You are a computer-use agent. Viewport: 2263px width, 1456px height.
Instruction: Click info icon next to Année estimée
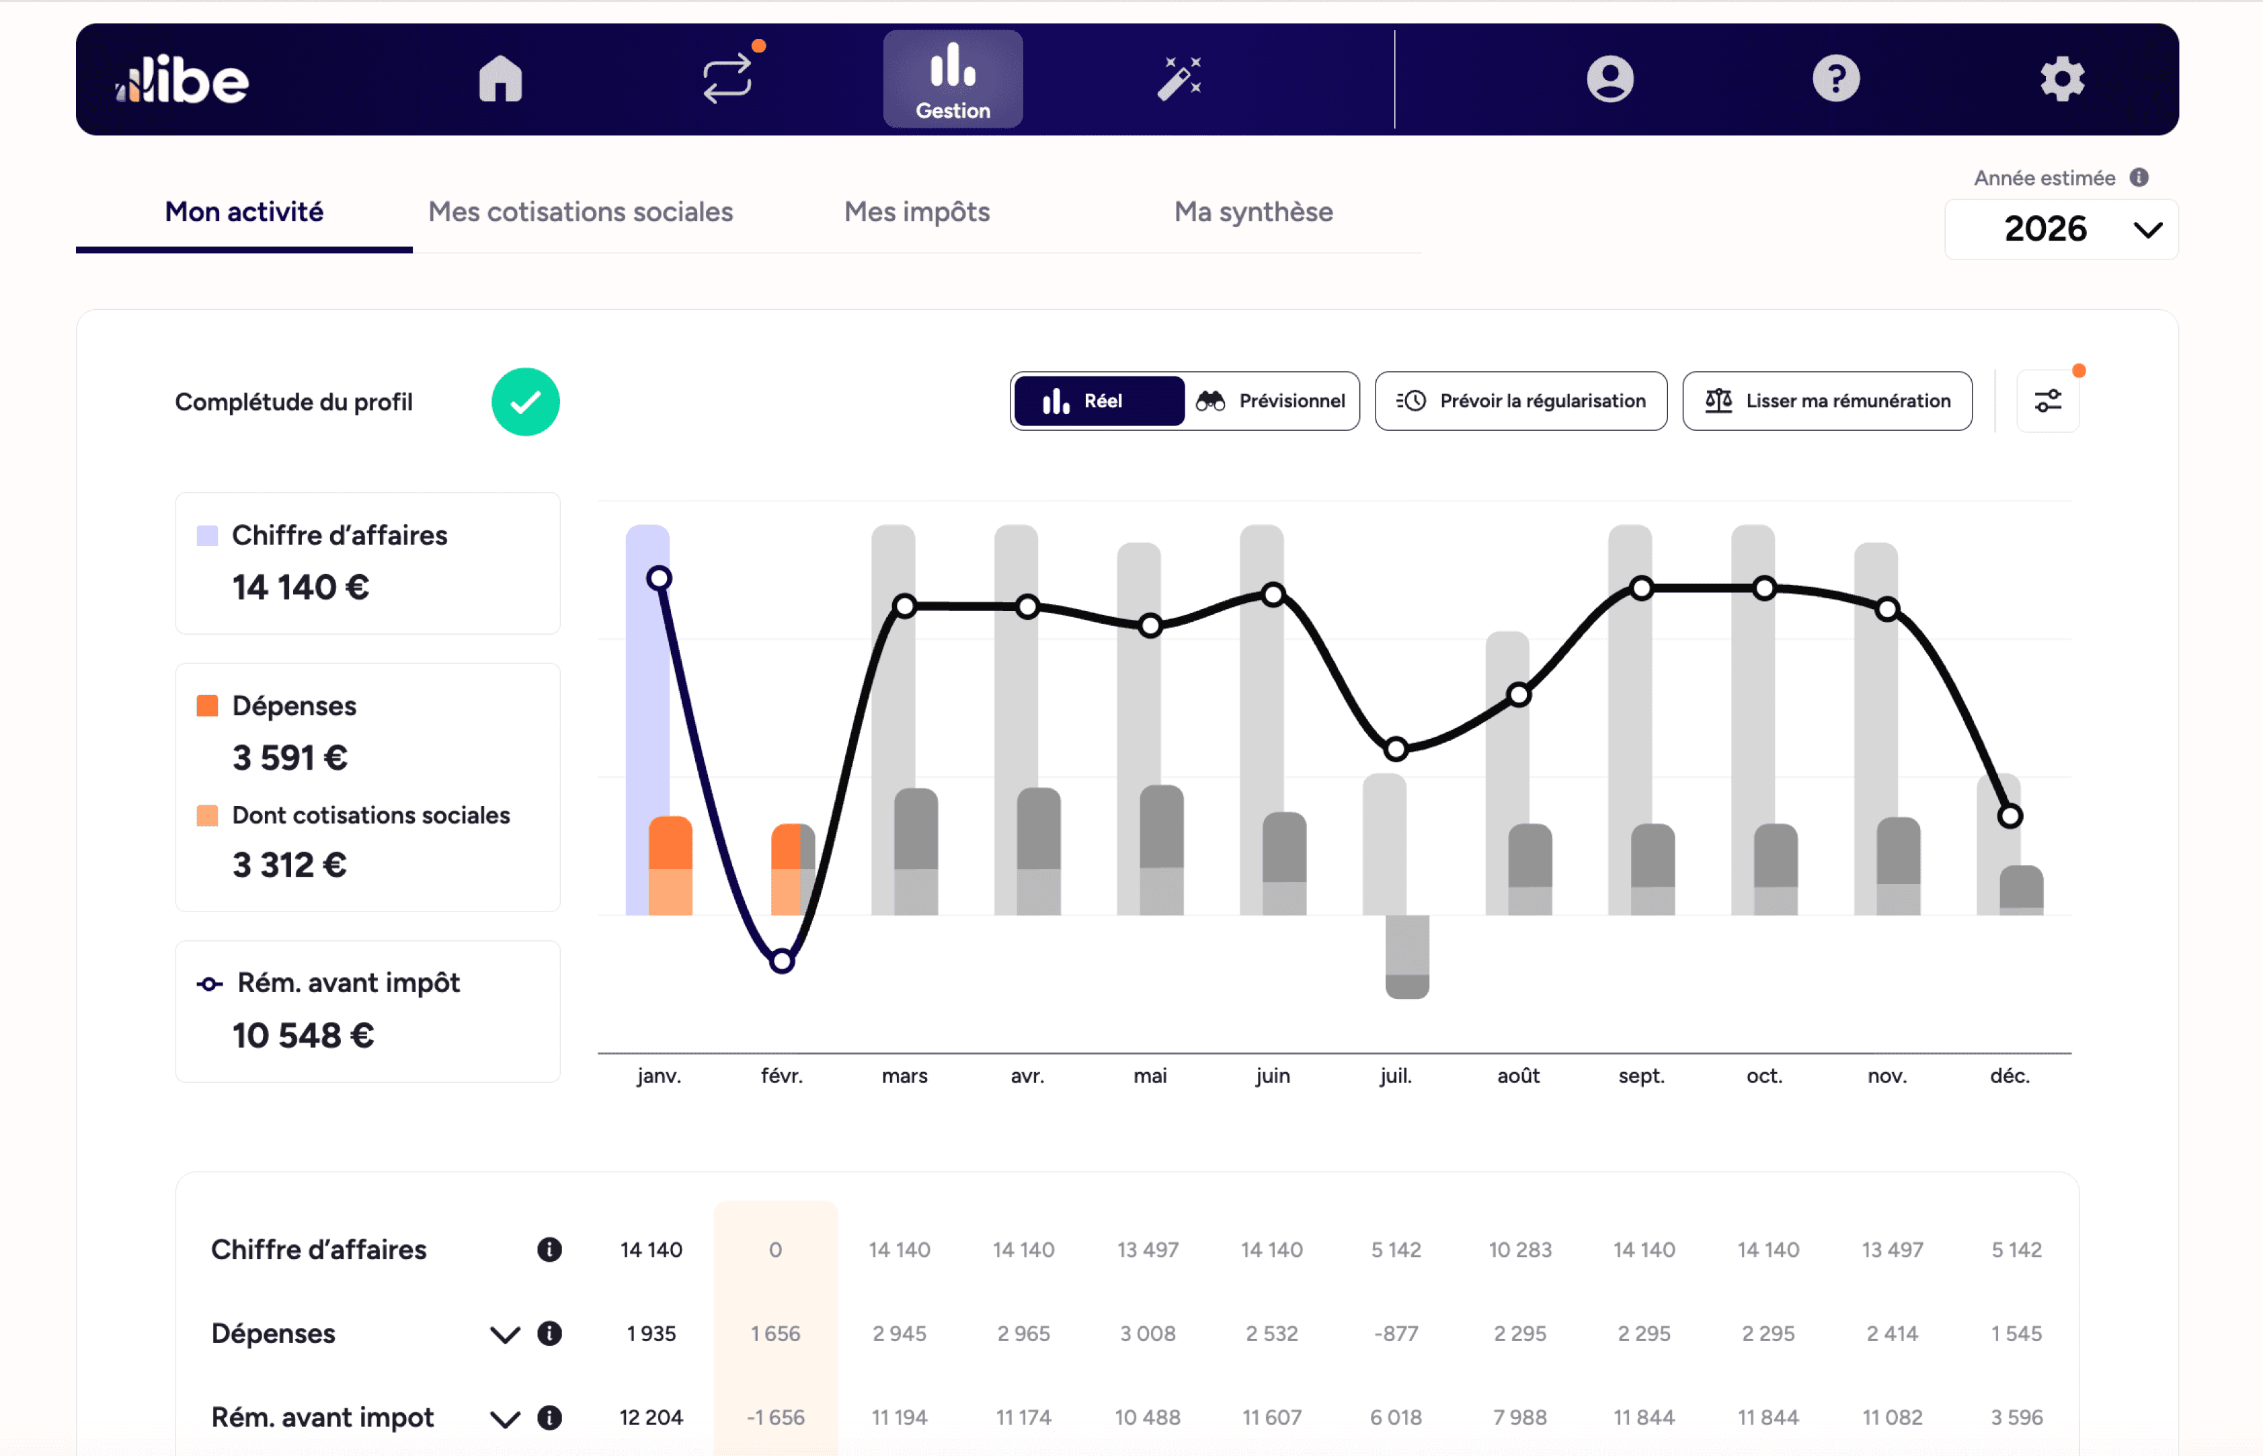(x=2139, y=177)
